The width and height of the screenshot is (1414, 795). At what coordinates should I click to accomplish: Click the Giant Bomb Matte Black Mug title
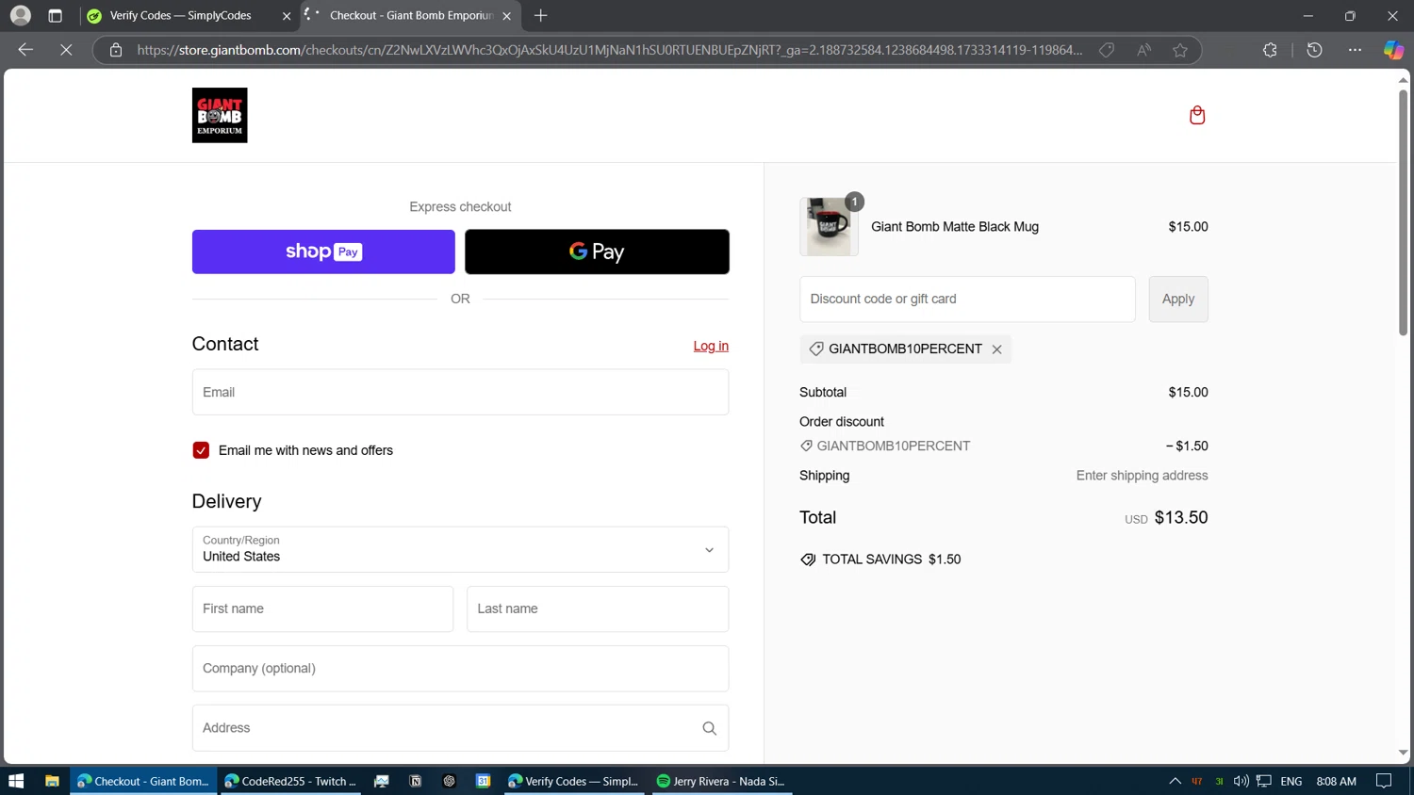point(955,227)
